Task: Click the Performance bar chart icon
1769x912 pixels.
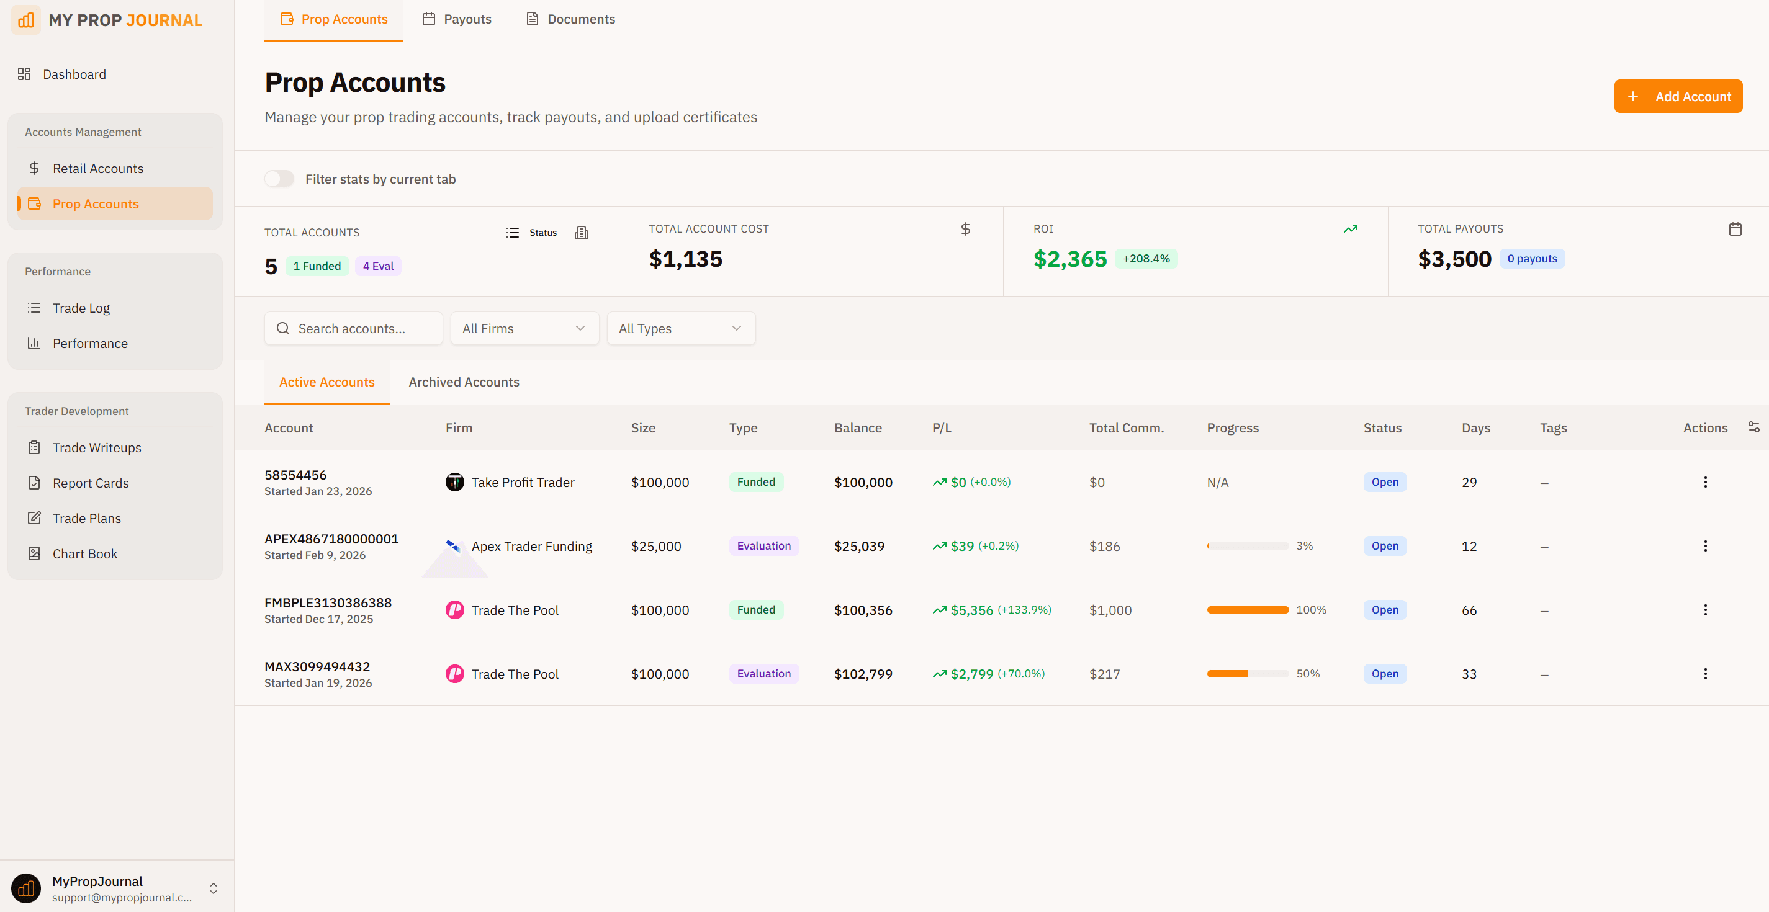Action: click(x=34, y=343)
